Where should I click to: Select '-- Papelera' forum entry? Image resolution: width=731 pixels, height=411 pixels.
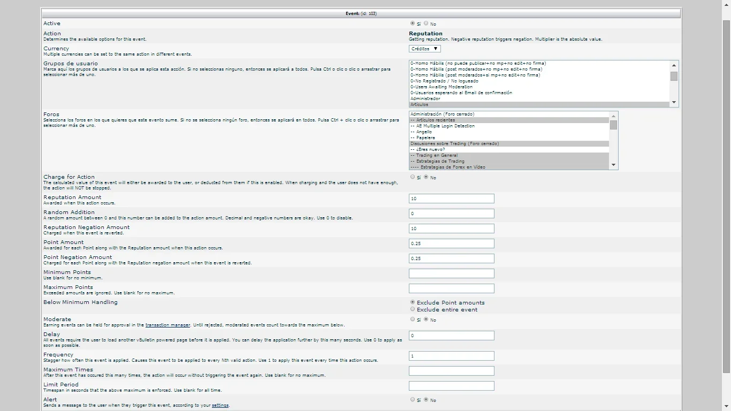tap(509, 138)
